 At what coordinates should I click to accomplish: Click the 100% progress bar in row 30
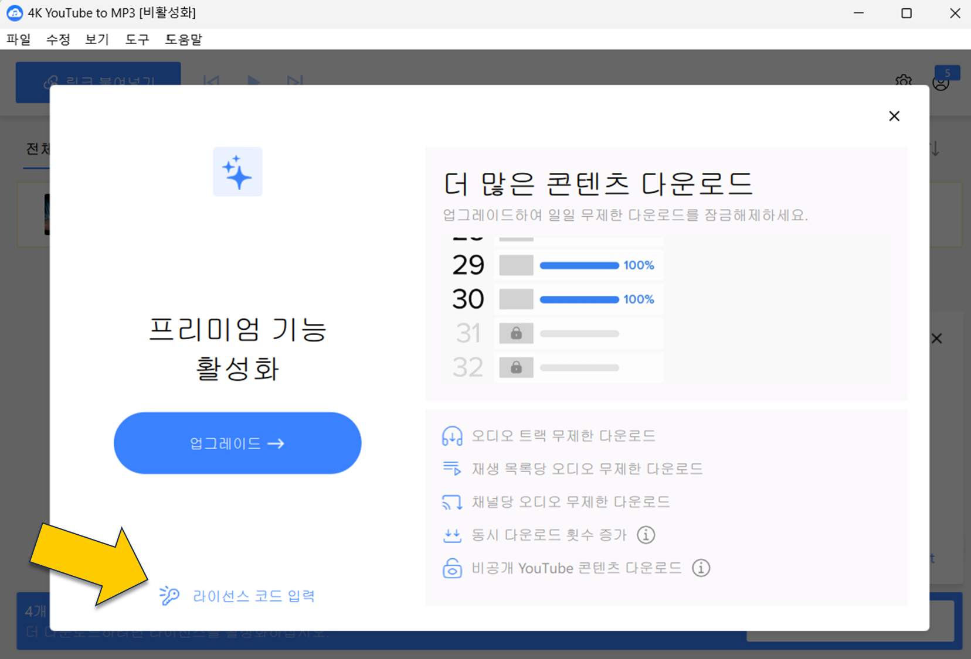click(579, 299)
